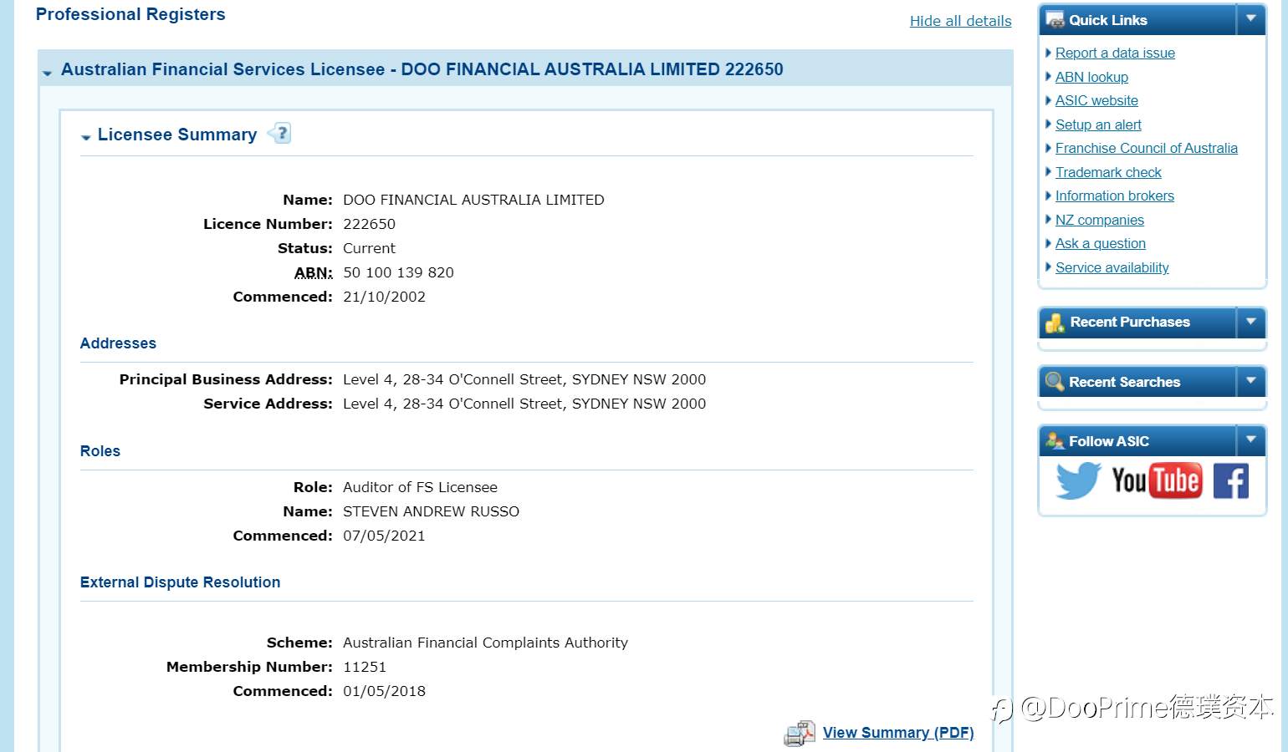The height and width of the screenshot is (752, 1288).
Task: Click the dispute scheme commenced date 01/05/2018
Action: (384, 691)
